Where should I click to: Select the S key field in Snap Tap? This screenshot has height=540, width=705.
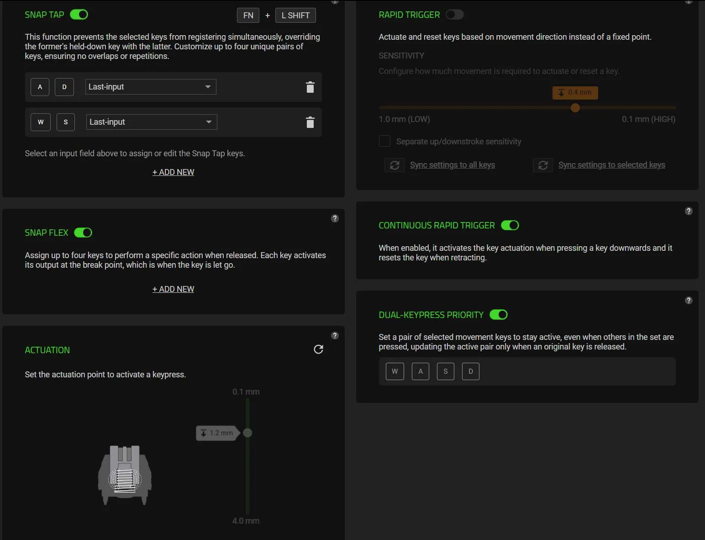coord(66,122)
